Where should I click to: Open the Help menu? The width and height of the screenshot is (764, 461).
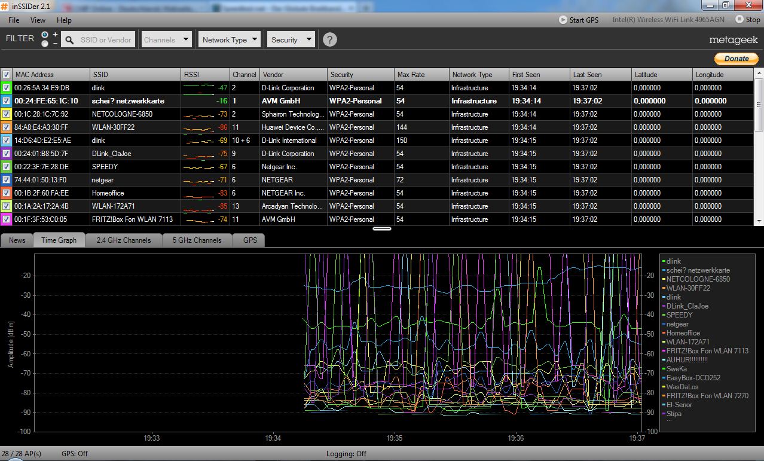coord(64,20)
